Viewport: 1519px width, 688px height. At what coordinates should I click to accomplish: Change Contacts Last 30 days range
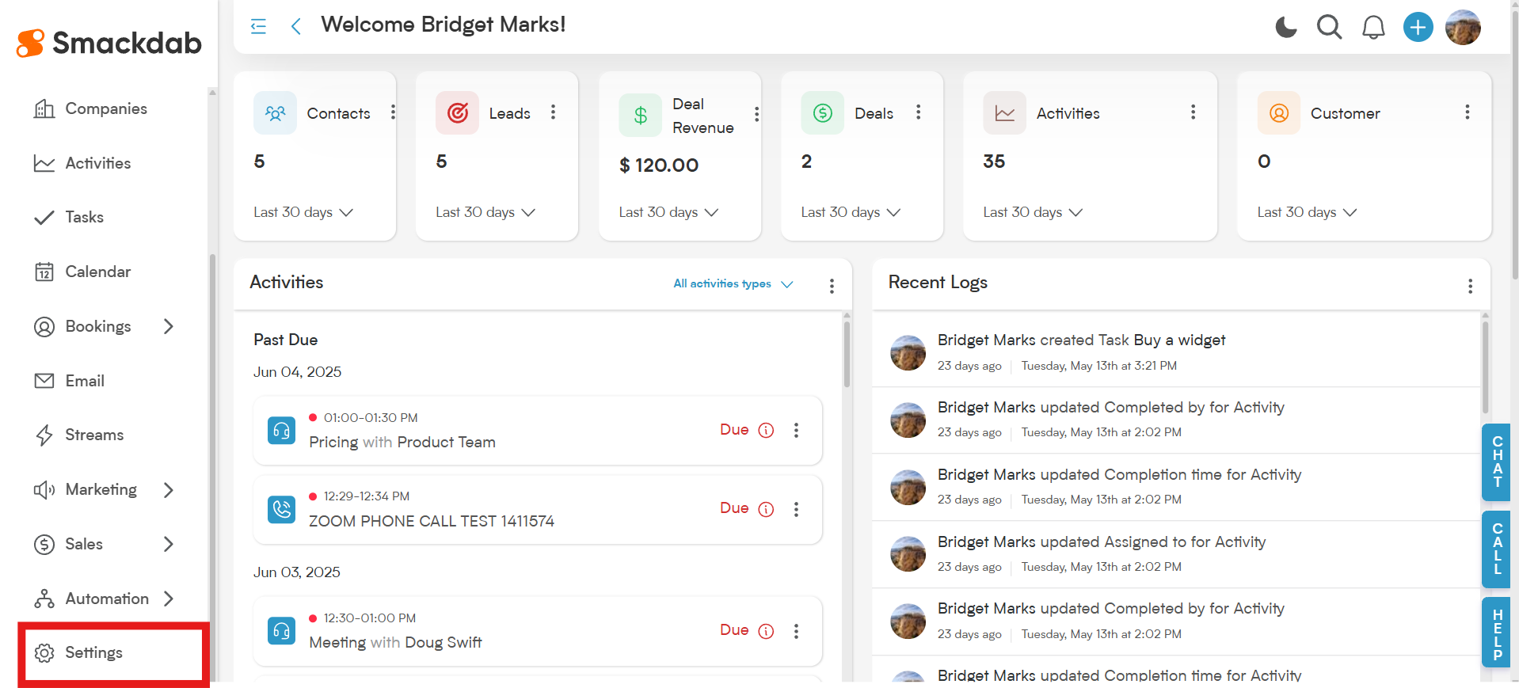(x=303, y=212)
